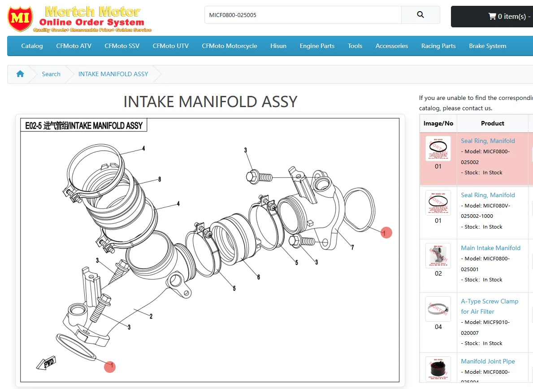
Task: Open the Racing Parts menu
Action: click(438, 46)
